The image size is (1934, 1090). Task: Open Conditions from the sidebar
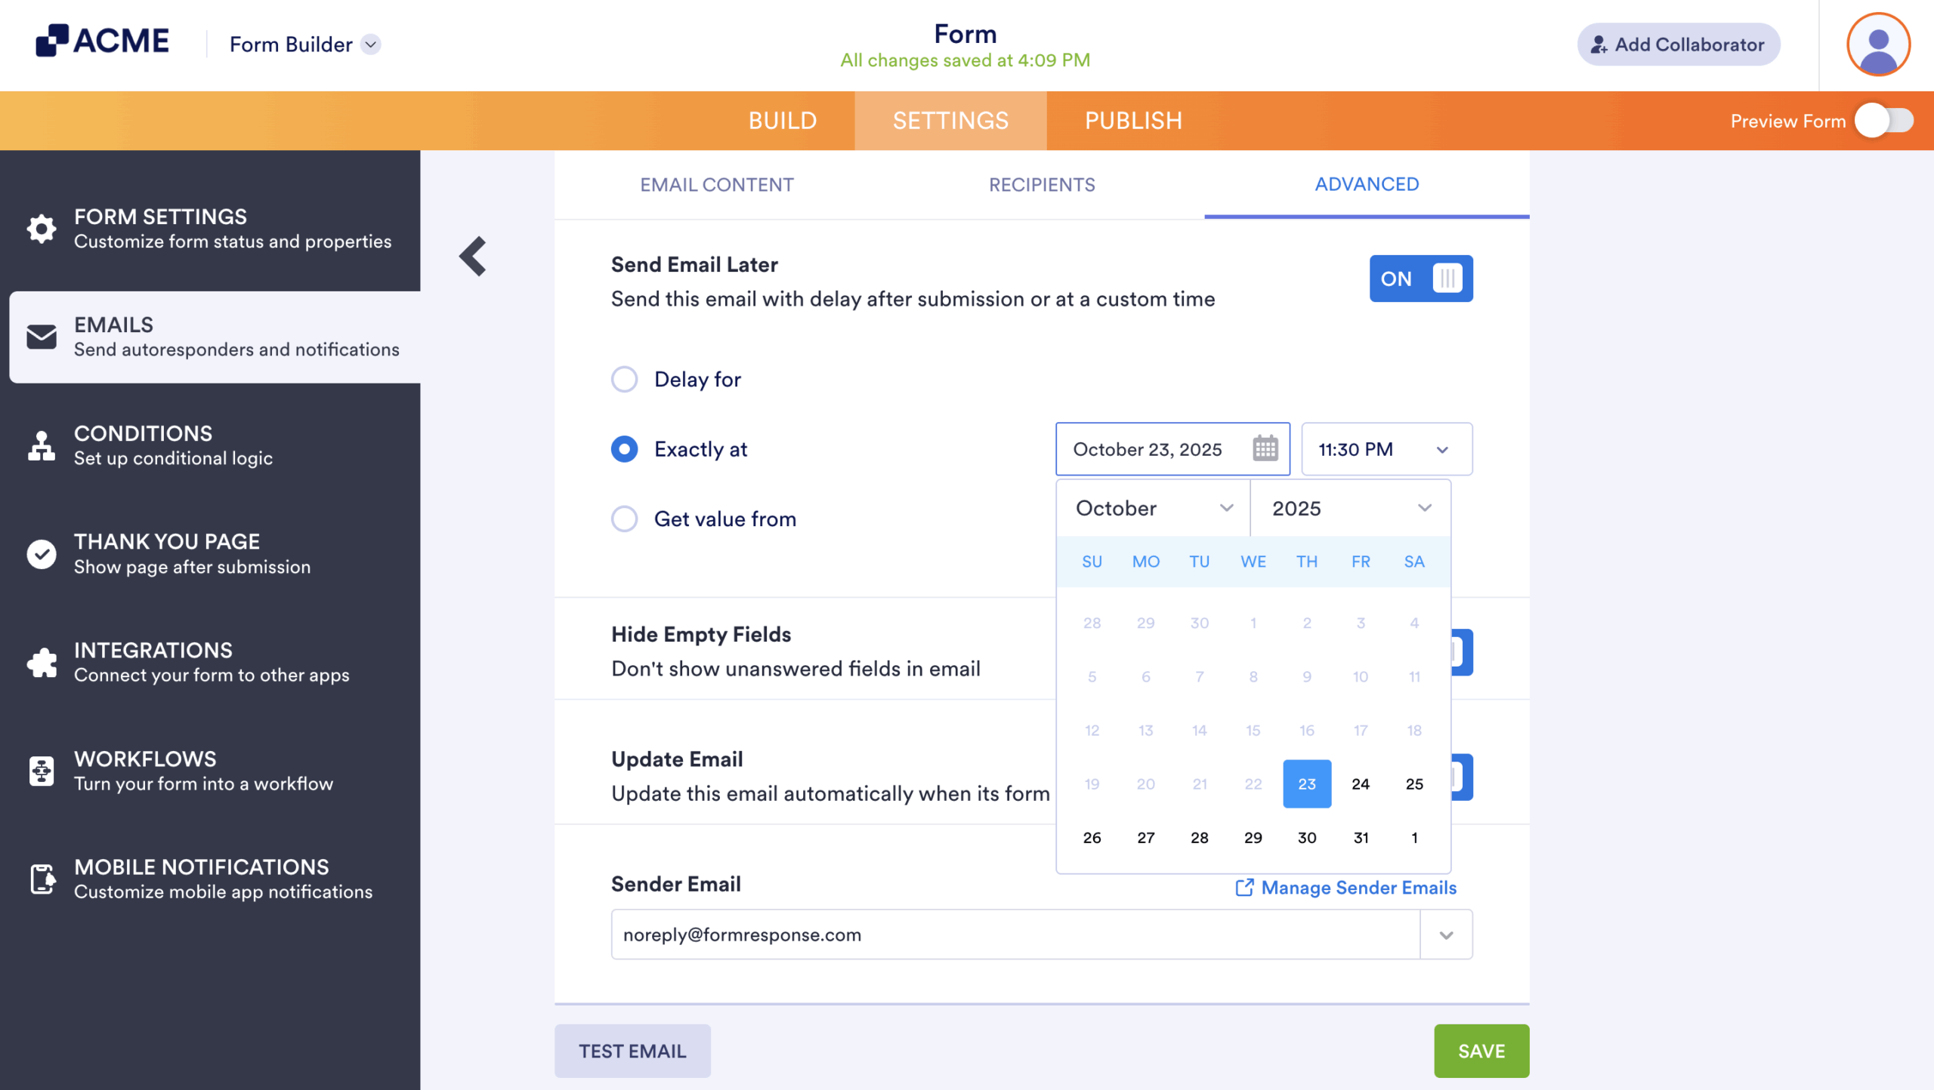143,444
